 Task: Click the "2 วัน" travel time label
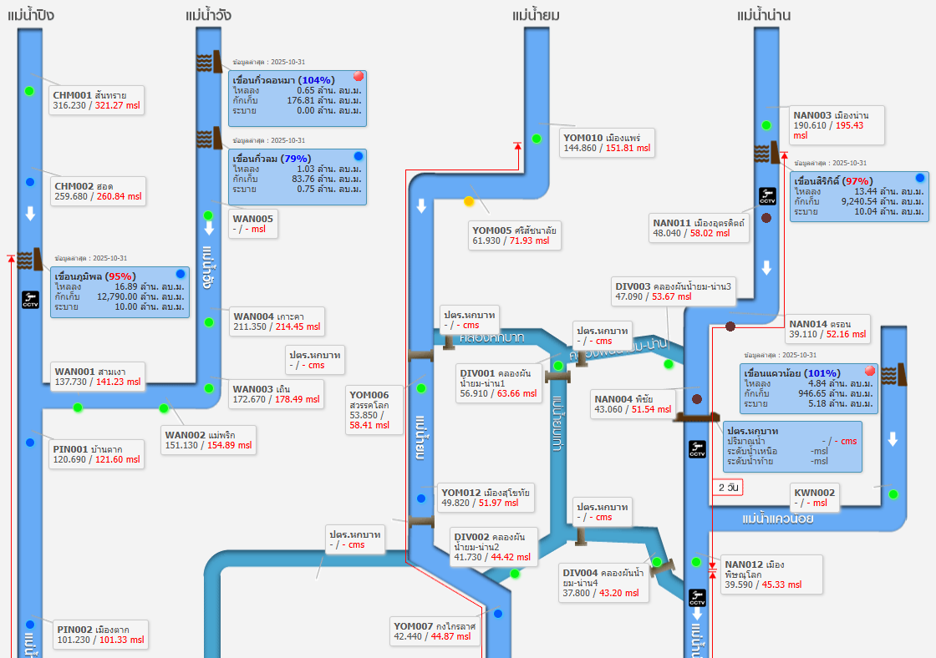[x=728, y=487]
